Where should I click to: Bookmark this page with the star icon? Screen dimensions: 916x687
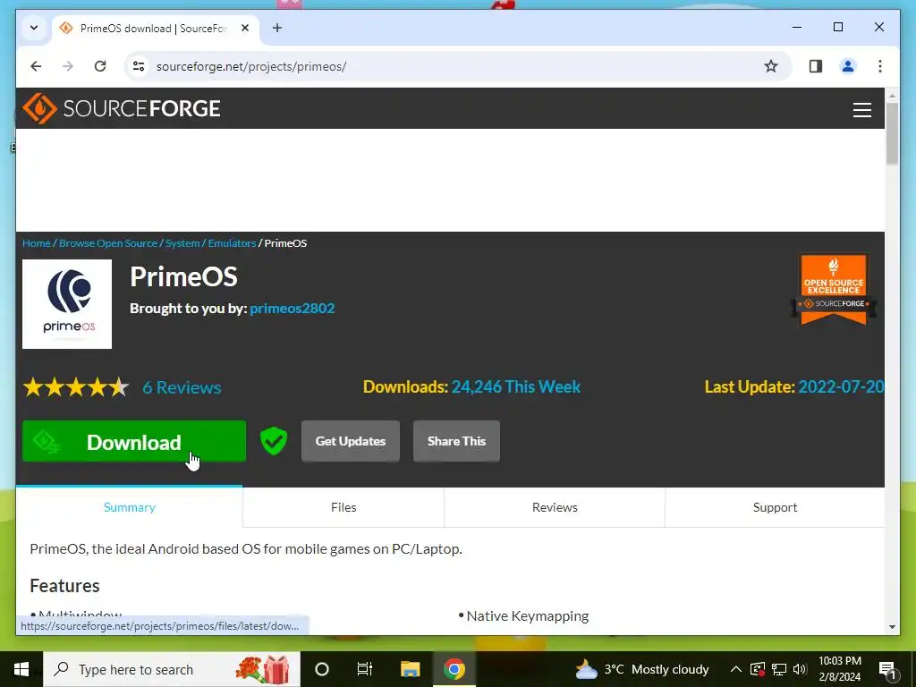point(770,66)
